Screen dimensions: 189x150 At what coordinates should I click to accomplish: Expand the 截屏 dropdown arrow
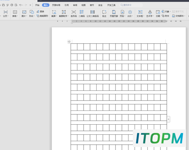[56, 16]
